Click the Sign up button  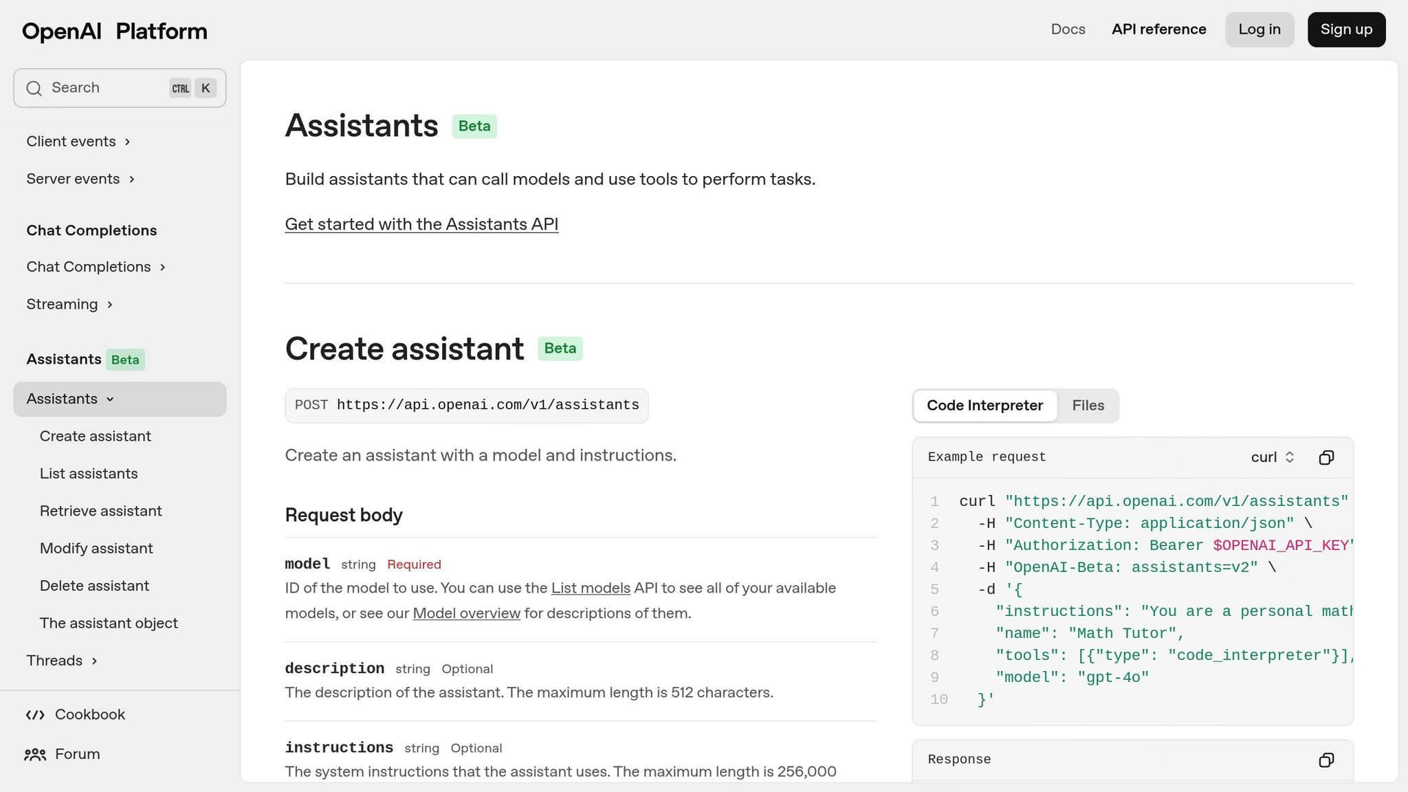click(x=1346, y=30)
